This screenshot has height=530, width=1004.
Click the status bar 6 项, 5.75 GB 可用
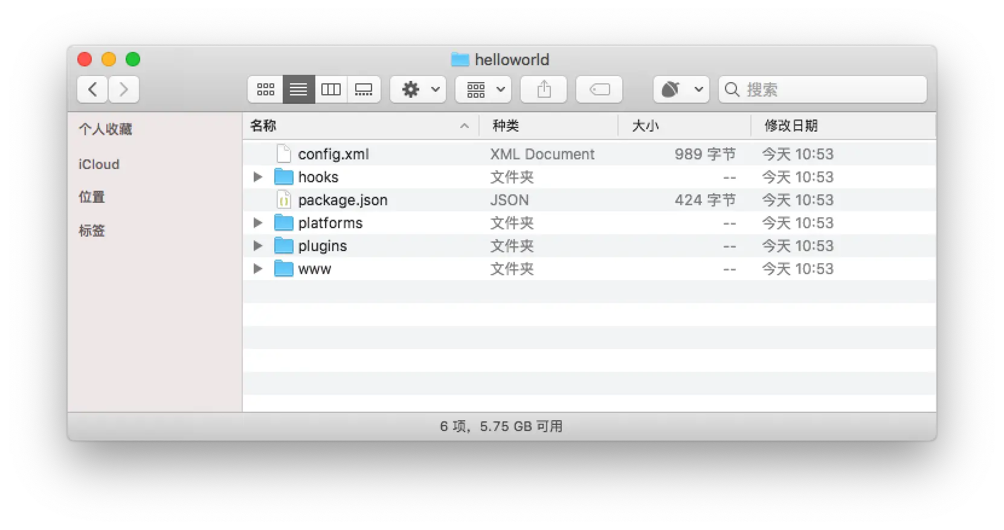[x=501, y=426]
